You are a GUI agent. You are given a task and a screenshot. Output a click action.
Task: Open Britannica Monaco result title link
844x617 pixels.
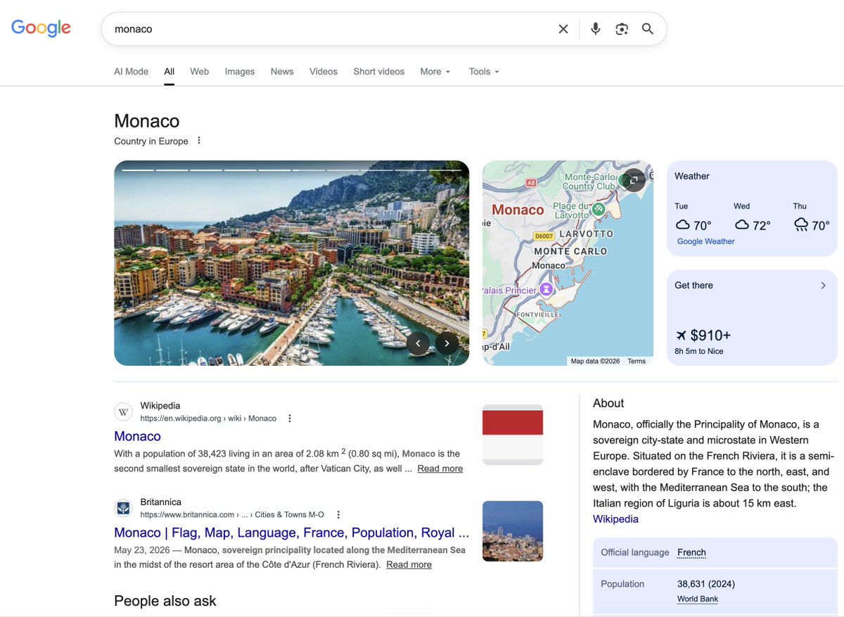[292, 533]
